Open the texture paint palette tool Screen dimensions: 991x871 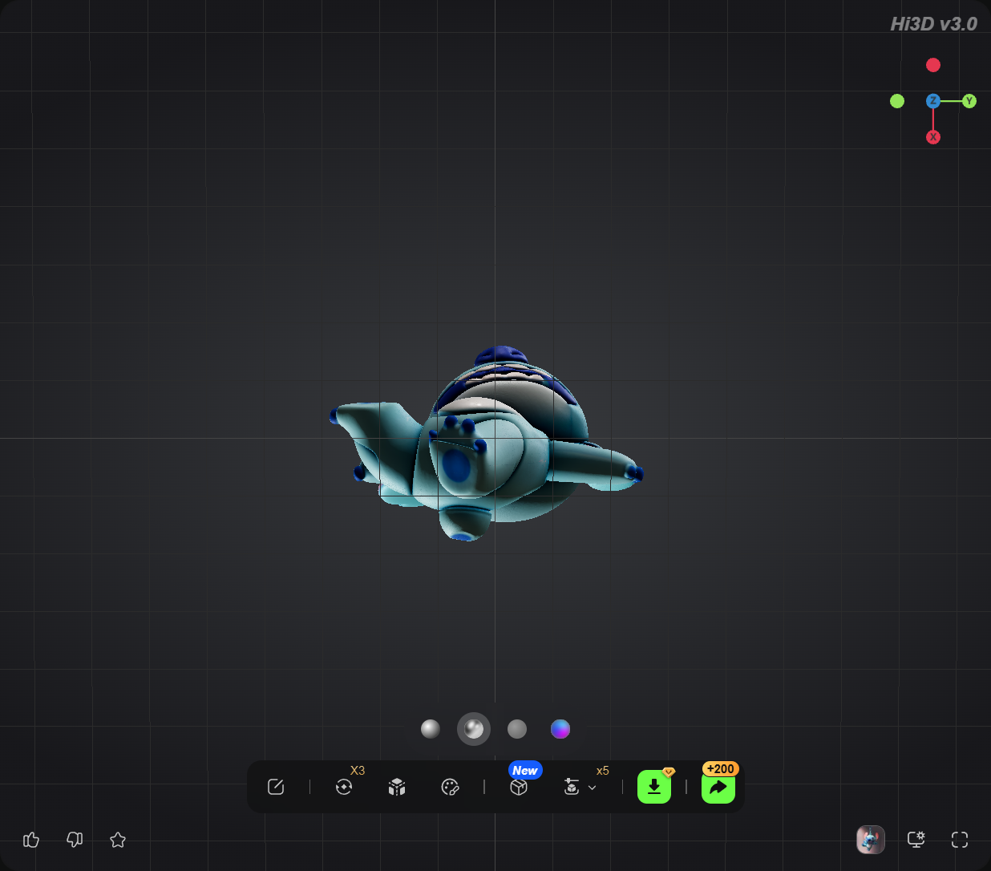tap(451, 787)
